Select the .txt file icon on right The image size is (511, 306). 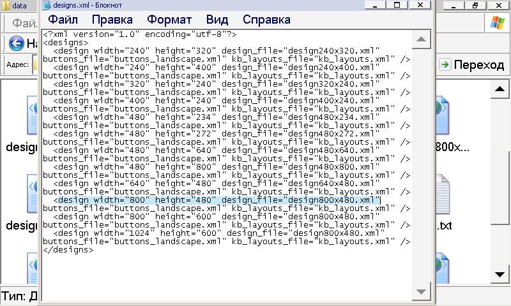point(441,194)
